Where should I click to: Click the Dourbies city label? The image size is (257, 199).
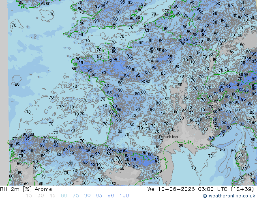tap(168, 136)
